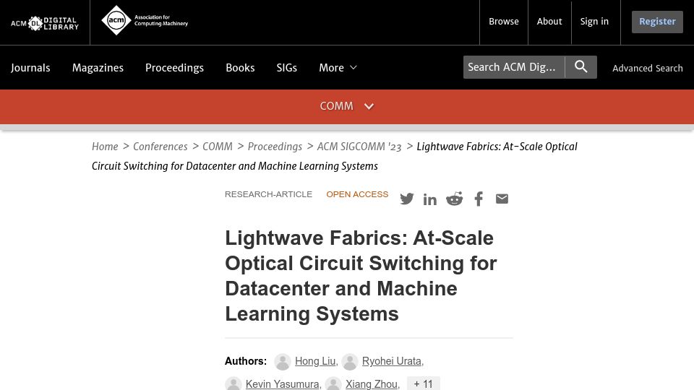
Task: Open the Association for Computing Machinery logo
Action: tap(145, 20)
